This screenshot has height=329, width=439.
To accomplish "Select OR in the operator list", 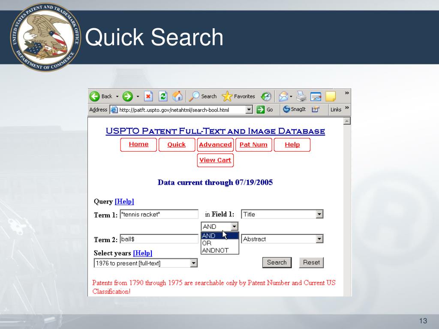I will pos(220,243).
